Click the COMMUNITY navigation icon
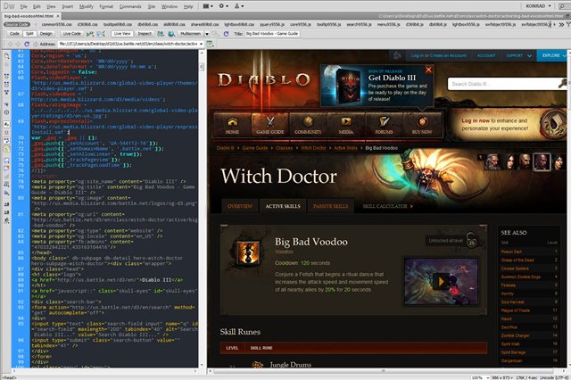 pos(308,125)
